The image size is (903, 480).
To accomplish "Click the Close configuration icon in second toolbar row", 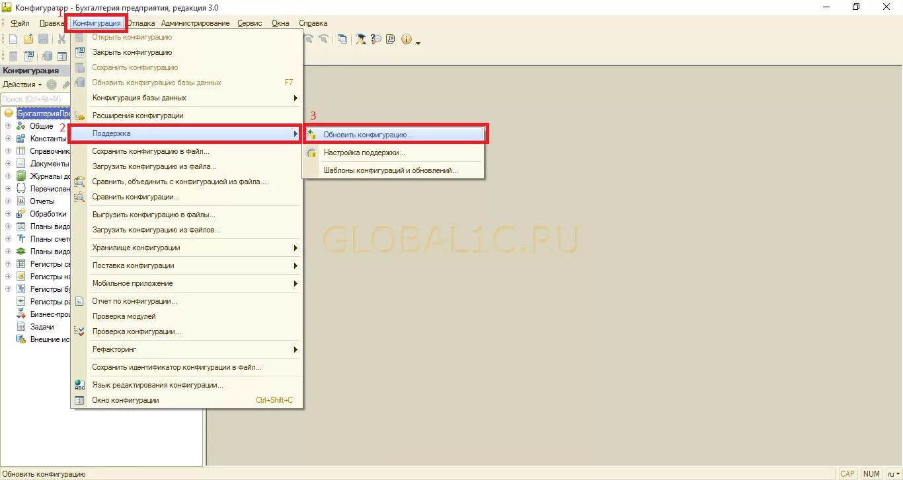I will pos(29,56).
